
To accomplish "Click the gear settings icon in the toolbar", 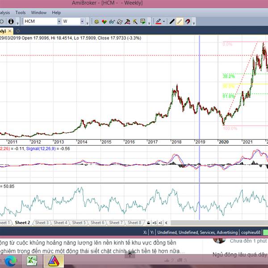I will 96,21.
